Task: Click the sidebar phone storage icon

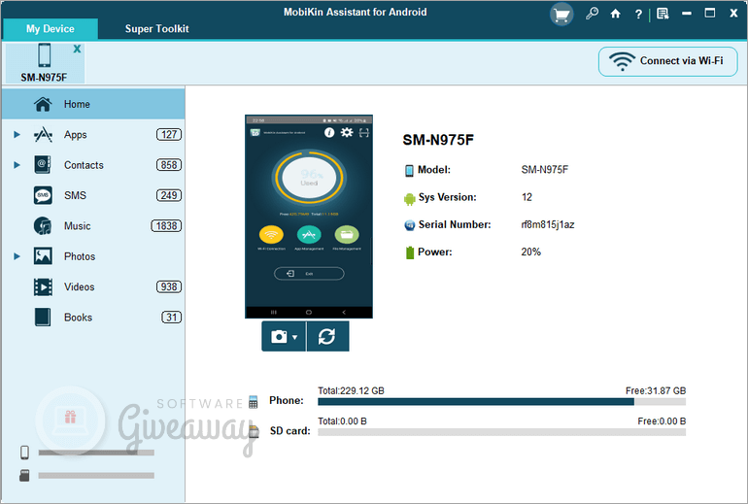Action: pyautogui.click(x=24, y=453)
